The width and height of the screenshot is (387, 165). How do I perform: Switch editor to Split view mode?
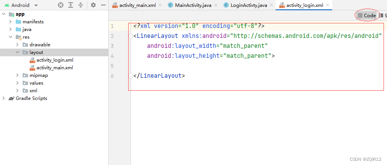(x=382, y=16)
